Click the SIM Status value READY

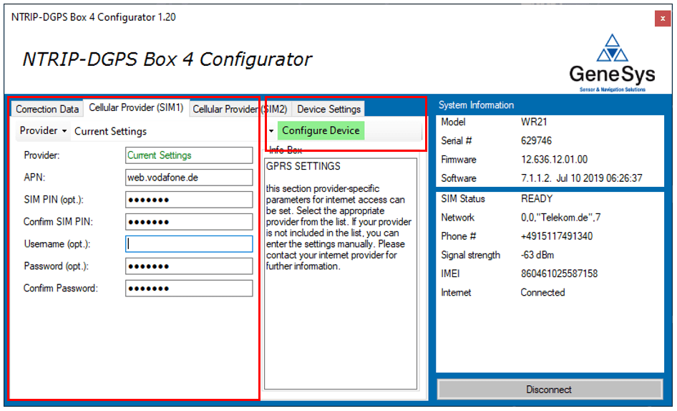tap(537, 198)
